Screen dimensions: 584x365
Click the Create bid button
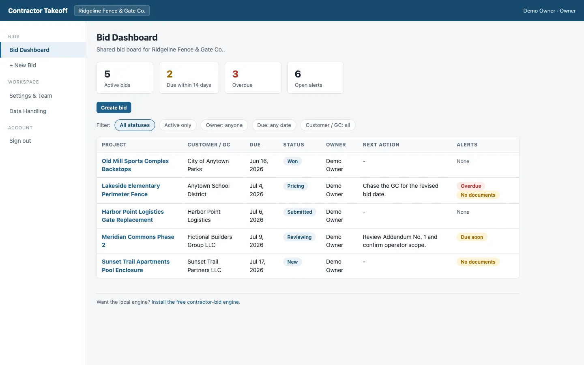pyautogui.click(x=114, y=107)
